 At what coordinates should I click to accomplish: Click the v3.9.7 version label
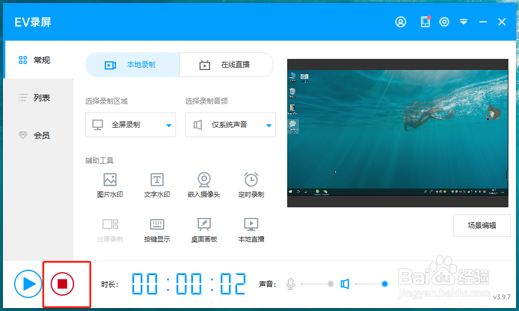(x=502, y=297)
